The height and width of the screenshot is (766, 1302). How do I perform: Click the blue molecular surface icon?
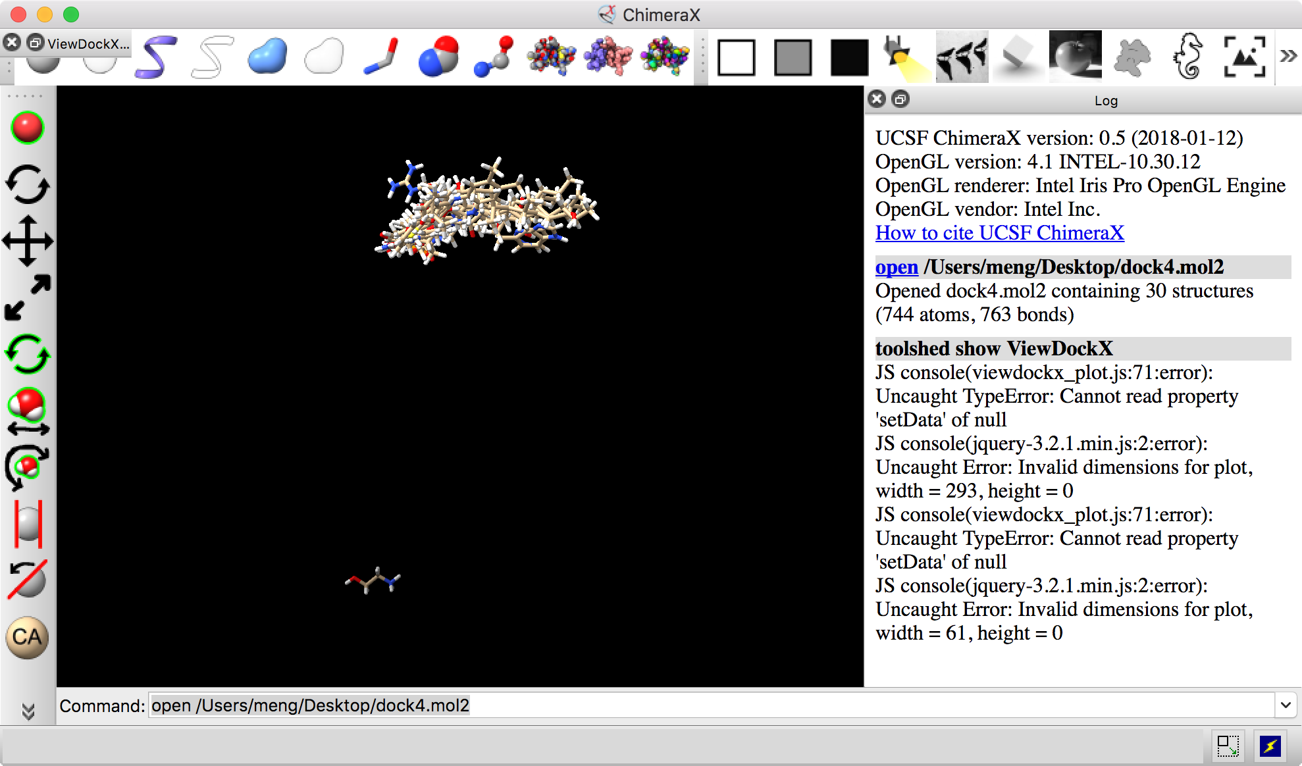[267, 57]
